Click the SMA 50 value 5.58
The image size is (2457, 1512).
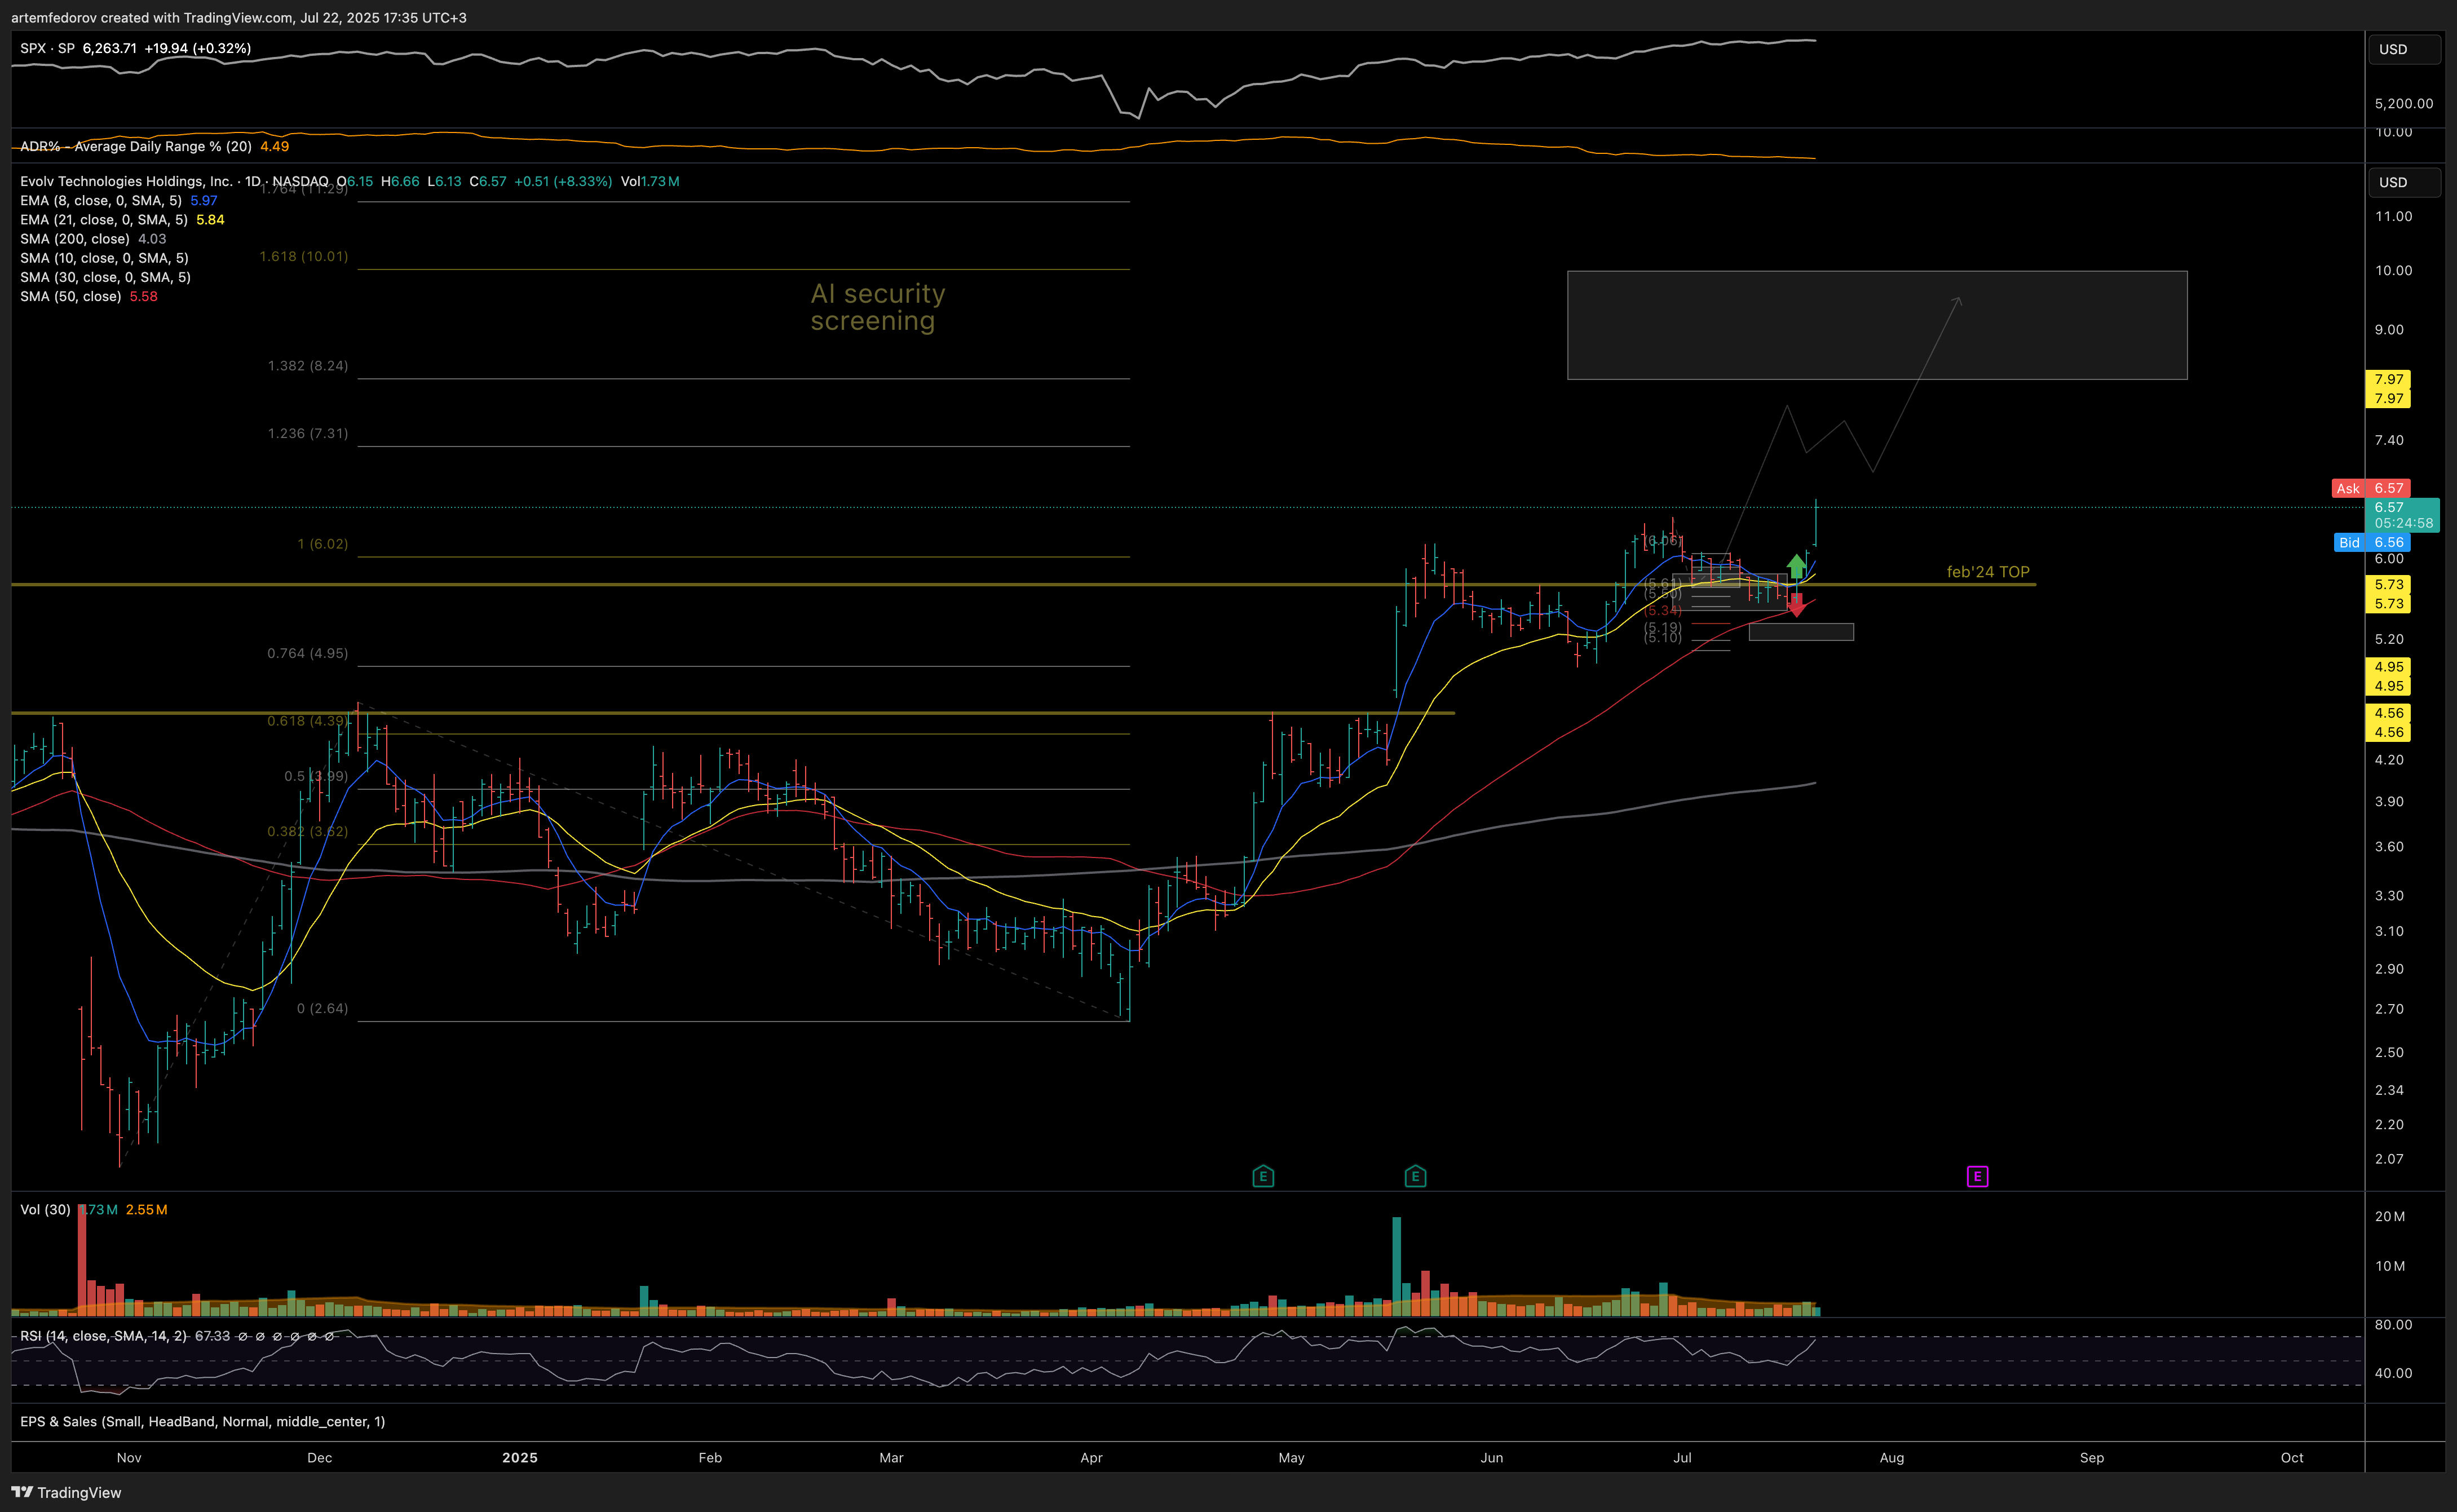coord(144,296)
